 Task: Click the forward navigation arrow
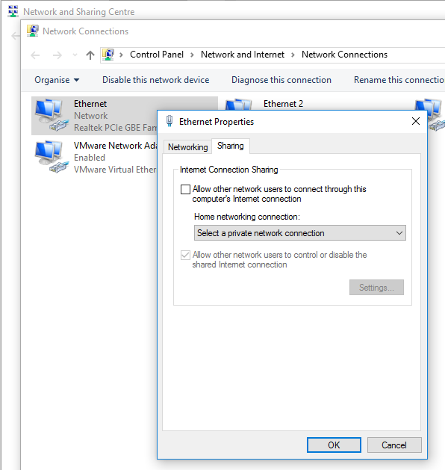(x=57, y=55)
